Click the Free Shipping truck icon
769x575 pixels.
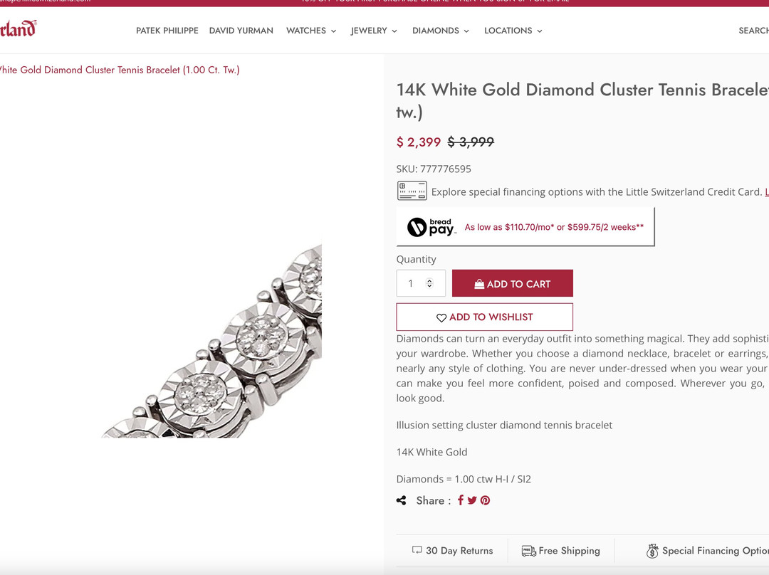[x=528, y=551]
